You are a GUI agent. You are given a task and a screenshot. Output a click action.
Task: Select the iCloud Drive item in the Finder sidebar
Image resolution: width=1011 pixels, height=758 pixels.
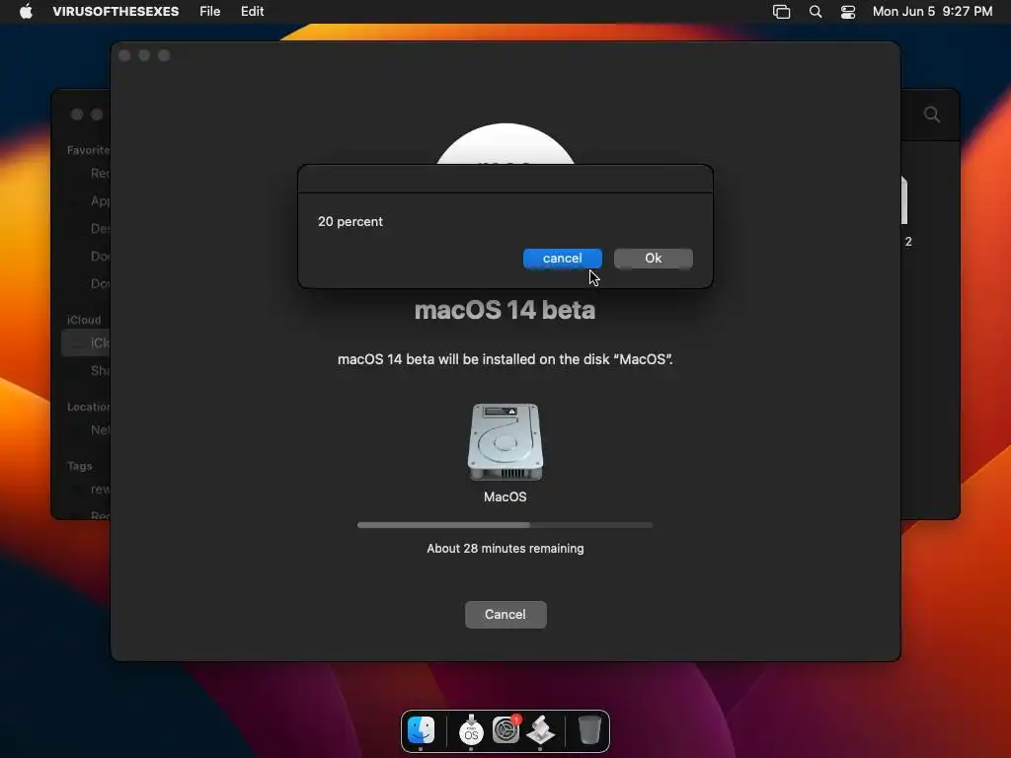click(87, 342)
